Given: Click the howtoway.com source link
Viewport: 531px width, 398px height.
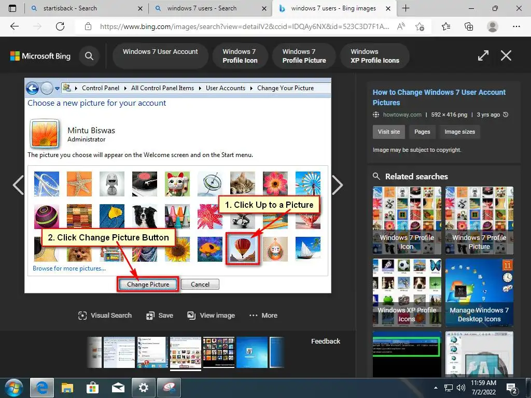Looking at the screenshot, I should click(402, 115).
